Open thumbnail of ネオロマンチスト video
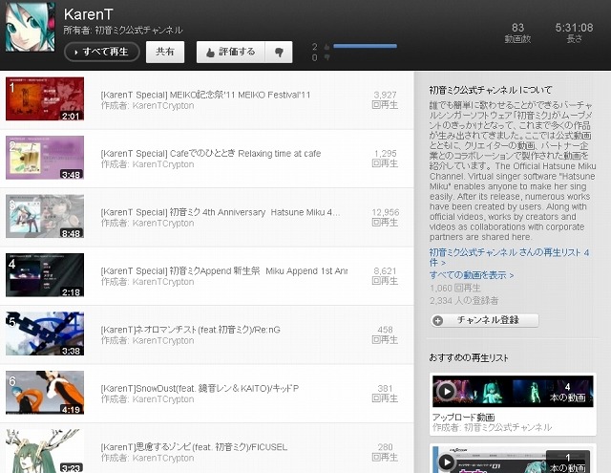Image resolution: width=611 pixels, height=473 pixels. (45, 333)
